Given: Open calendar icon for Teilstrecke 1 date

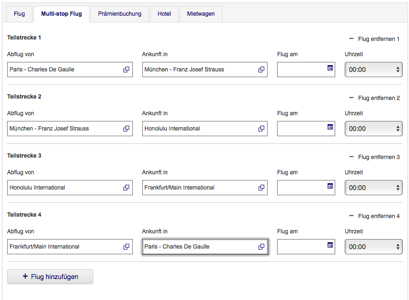Looking at the screenshot, I should tap(330, 68).
